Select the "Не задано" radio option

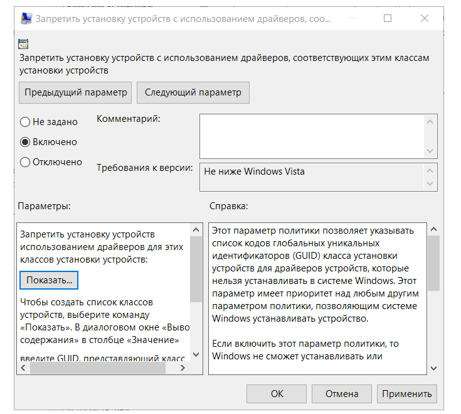point(25,122)
